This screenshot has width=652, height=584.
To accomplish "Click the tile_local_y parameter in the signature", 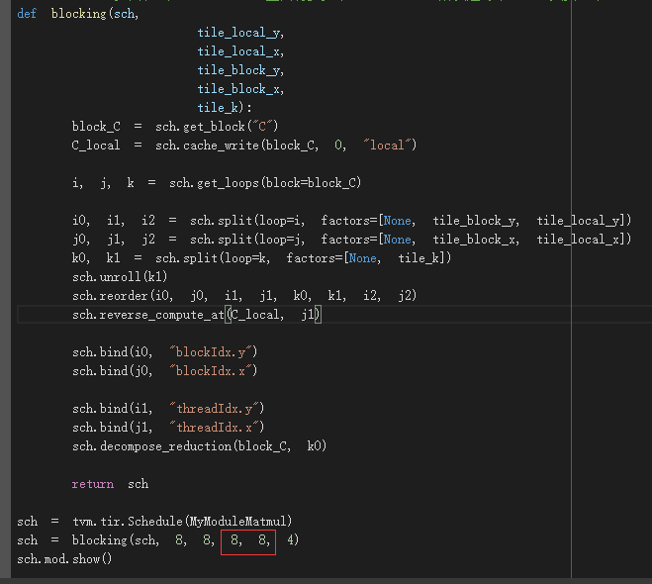I will coord(240,33).
